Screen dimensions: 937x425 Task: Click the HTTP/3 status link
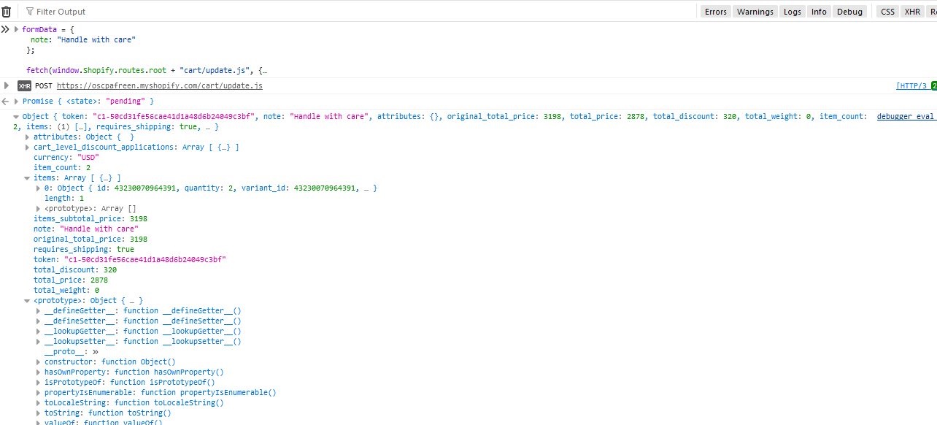(911, 86)
